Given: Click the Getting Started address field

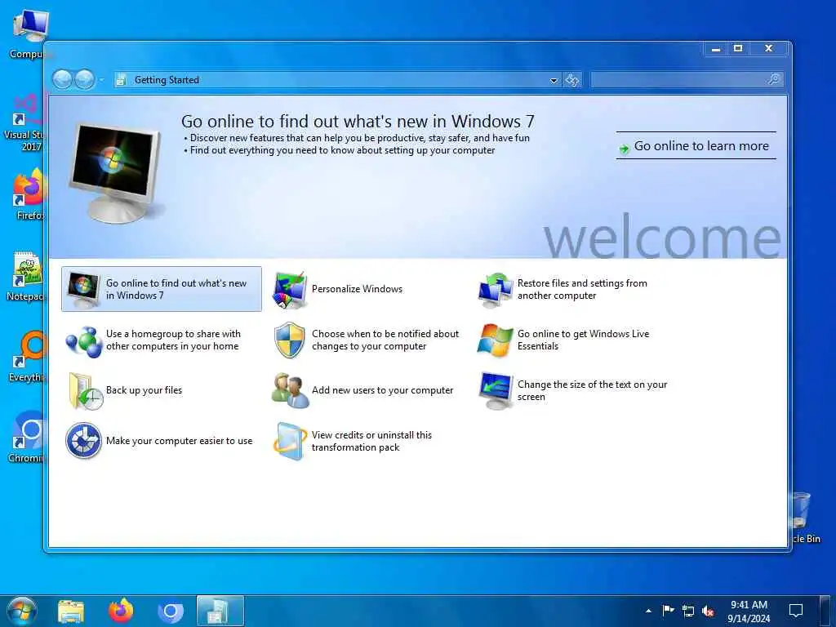Looking at the screenshot, I should click(x=339, y=80).
